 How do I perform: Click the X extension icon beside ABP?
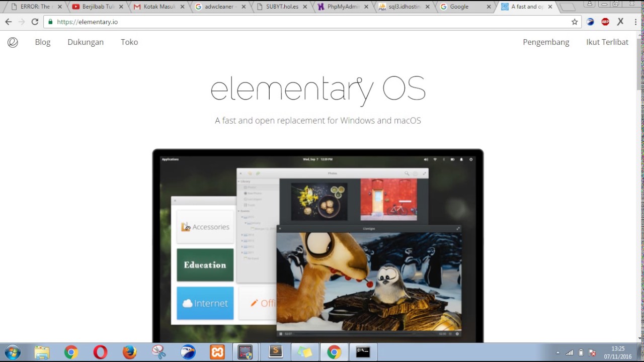click(620, 22)
